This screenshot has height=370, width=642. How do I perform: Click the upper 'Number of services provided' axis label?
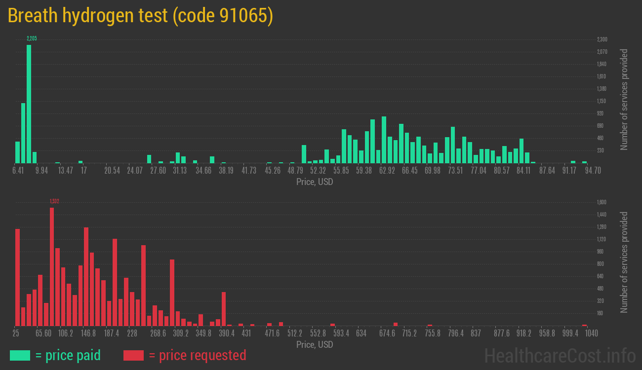tap(624, 99)
